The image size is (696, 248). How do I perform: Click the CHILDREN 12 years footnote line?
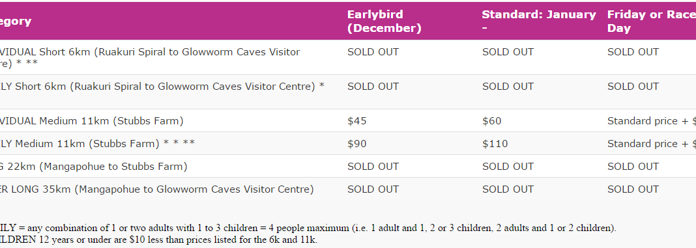point(159,240)
